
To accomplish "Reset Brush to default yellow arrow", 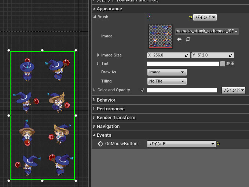I will point(191,17).
